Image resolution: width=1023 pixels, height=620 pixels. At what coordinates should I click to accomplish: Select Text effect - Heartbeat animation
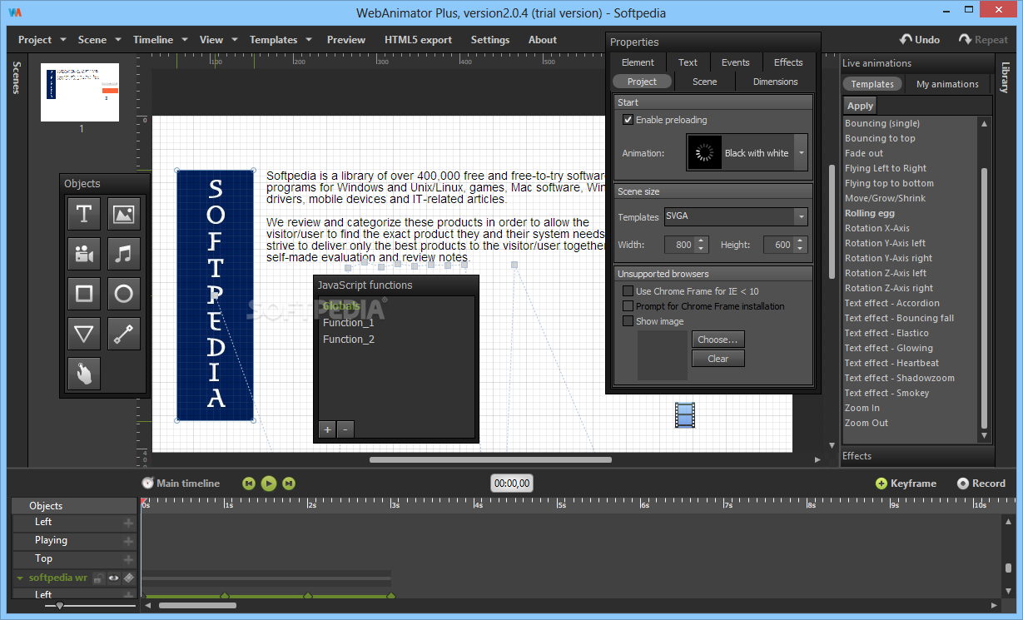pos(891,363)
